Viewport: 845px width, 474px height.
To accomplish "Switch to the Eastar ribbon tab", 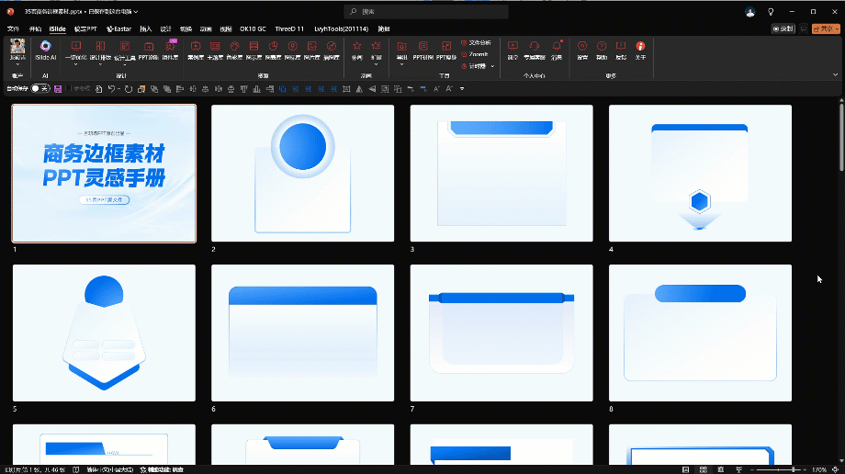I will [119, 28].
